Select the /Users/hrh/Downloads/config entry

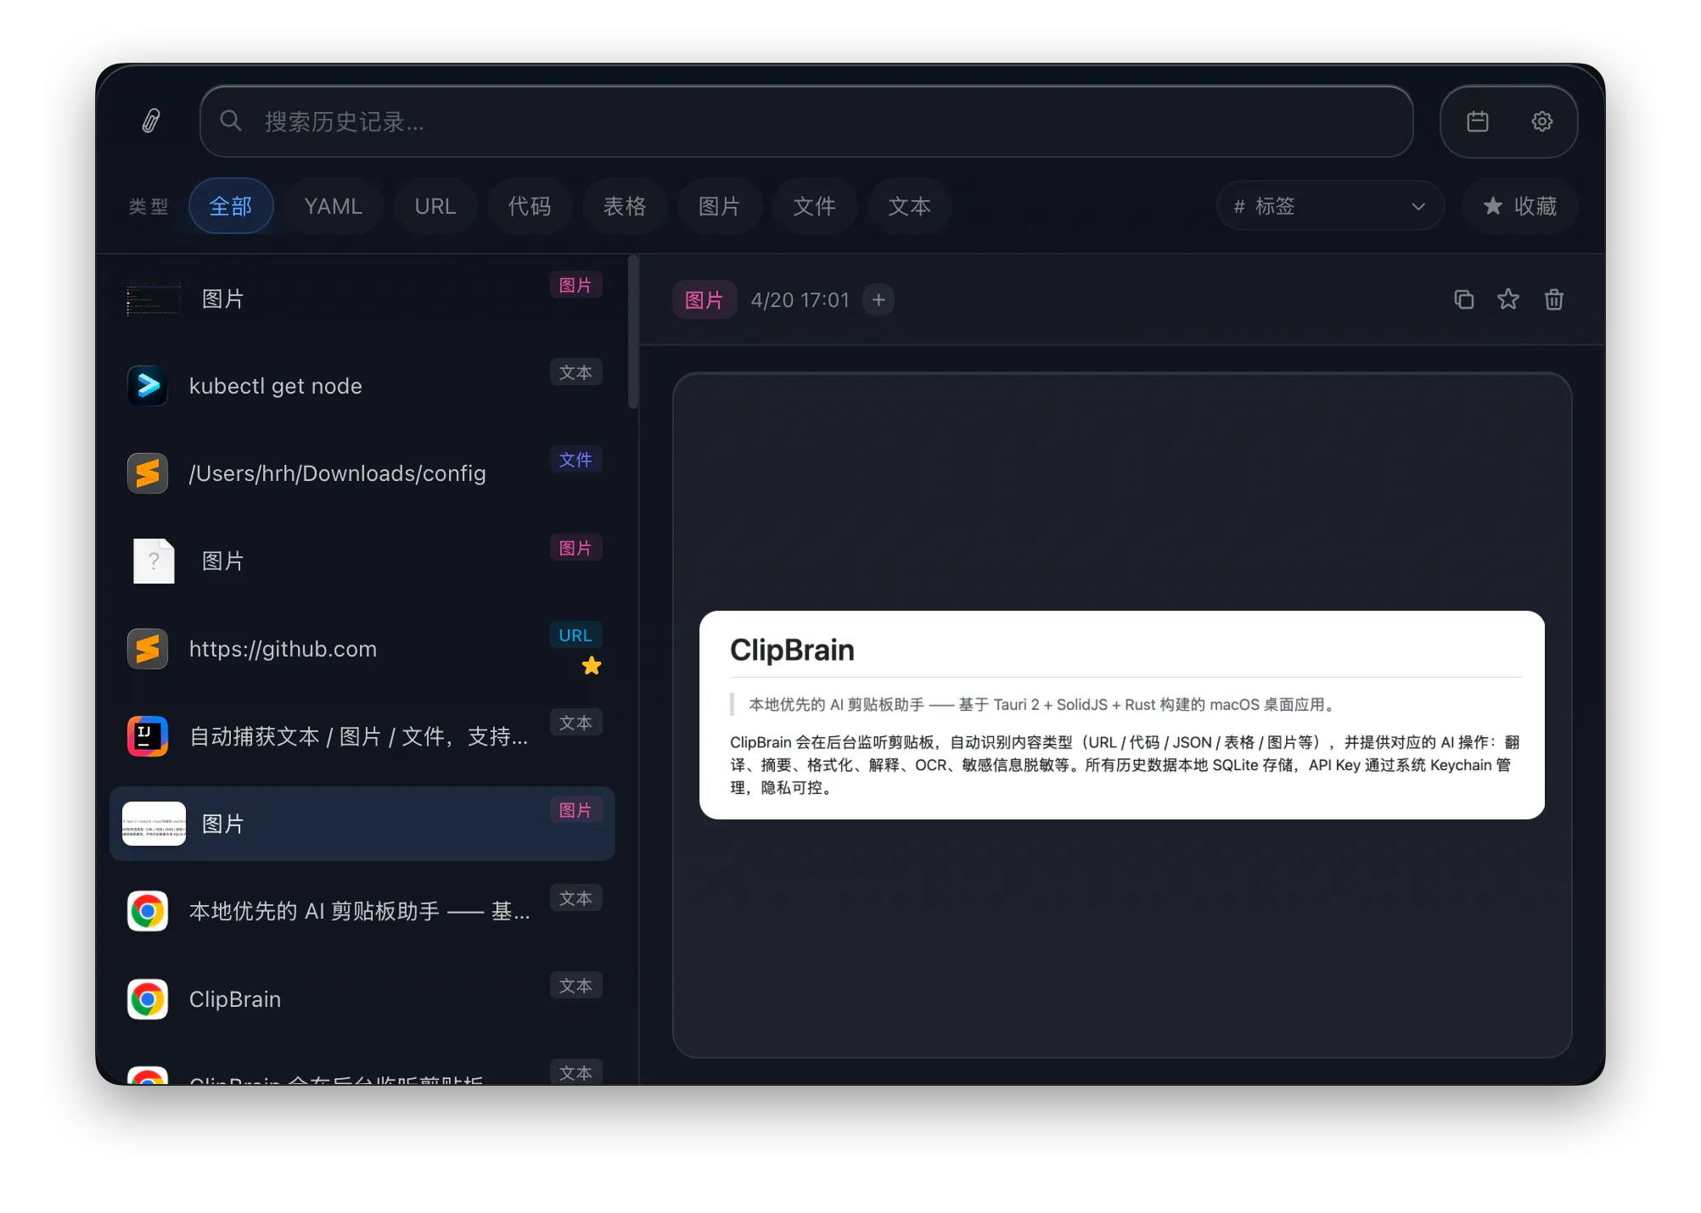362,473
